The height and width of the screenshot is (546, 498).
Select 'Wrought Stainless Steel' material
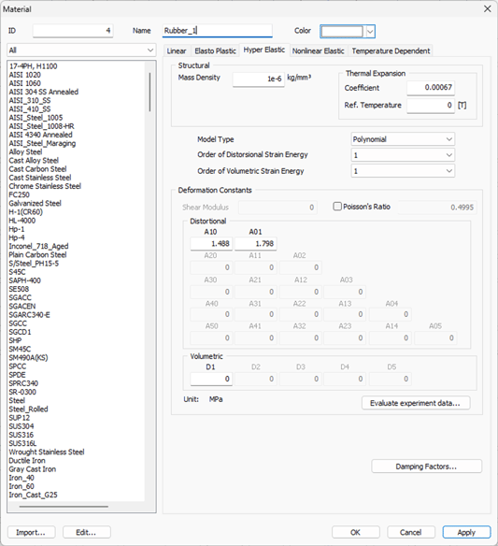(x=47, y=452)
